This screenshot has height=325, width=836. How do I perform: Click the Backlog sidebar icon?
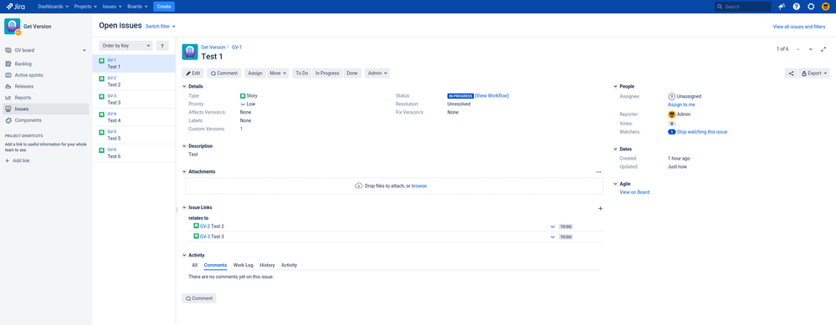coord(8,63)
